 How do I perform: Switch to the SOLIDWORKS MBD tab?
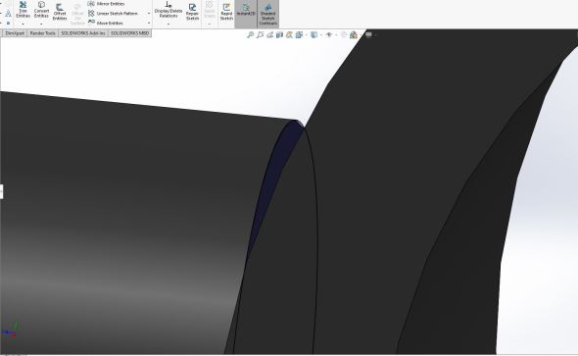point(129,33)
